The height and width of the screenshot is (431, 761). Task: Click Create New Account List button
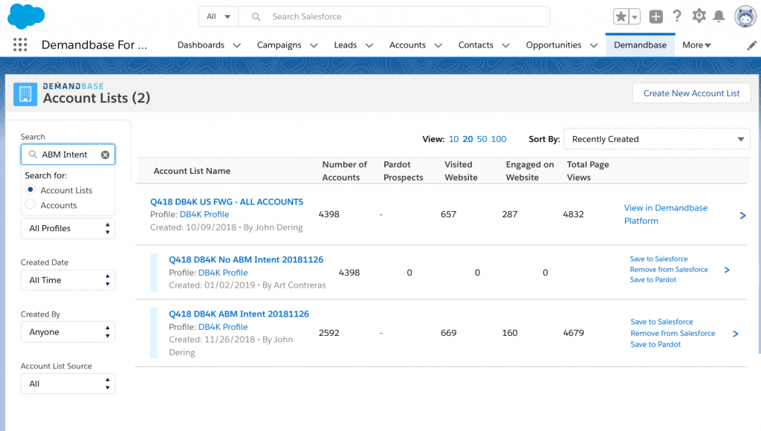(x=691, y=93)
